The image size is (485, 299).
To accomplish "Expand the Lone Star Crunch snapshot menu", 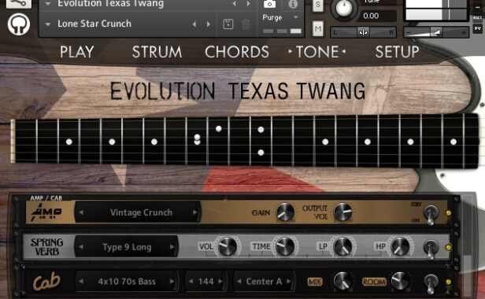I will (47, 24).
